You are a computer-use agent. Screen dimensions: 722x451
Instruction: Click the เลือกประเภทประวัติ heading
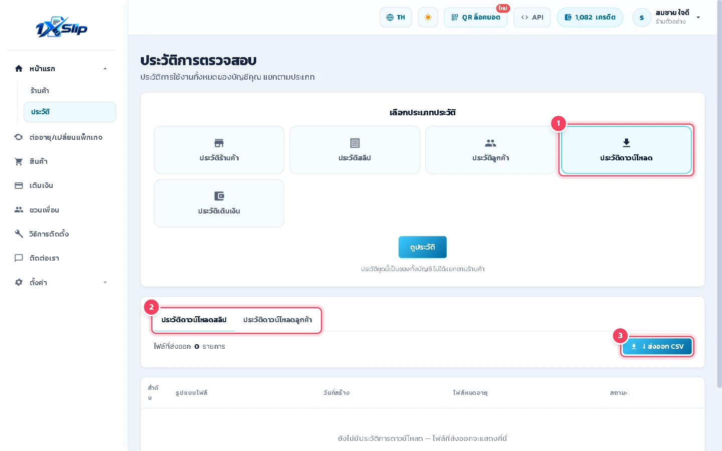point(423,113)
